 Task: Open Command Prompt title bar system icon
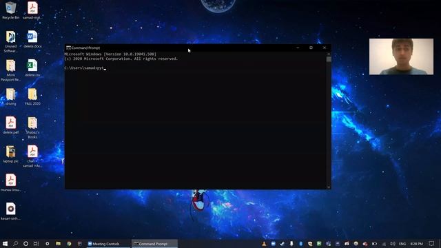coord(68,48)
